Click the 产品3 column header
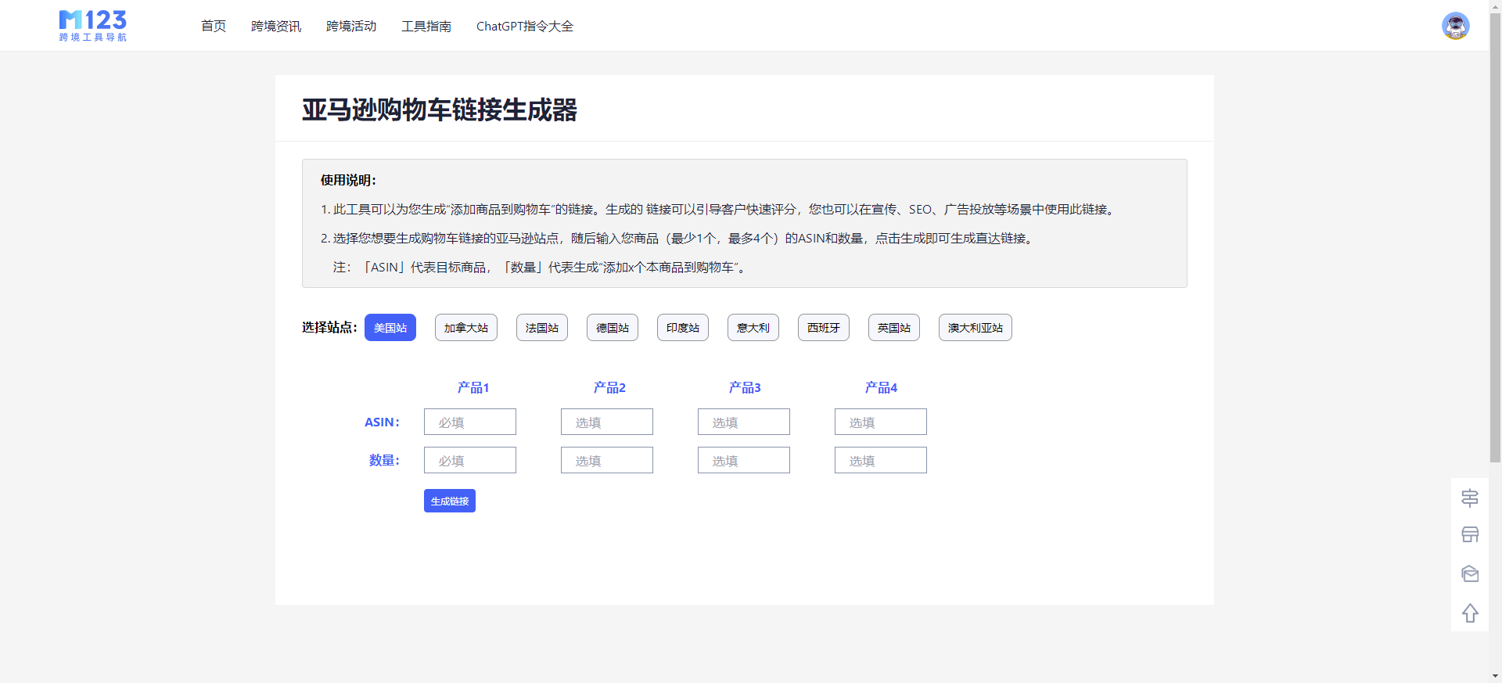 [x=745, y=387]
